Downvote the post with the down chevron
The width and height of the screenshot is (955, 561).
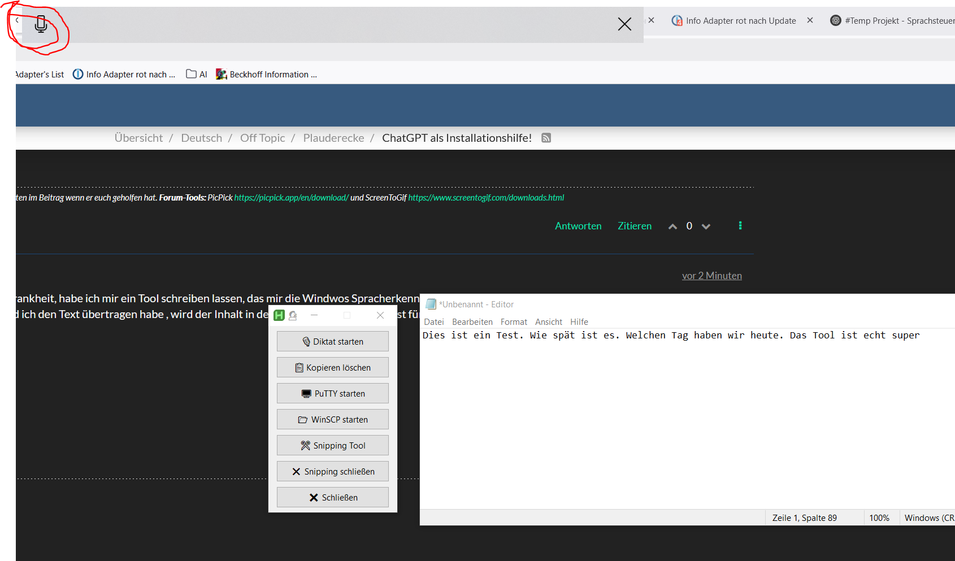[706, 227]
